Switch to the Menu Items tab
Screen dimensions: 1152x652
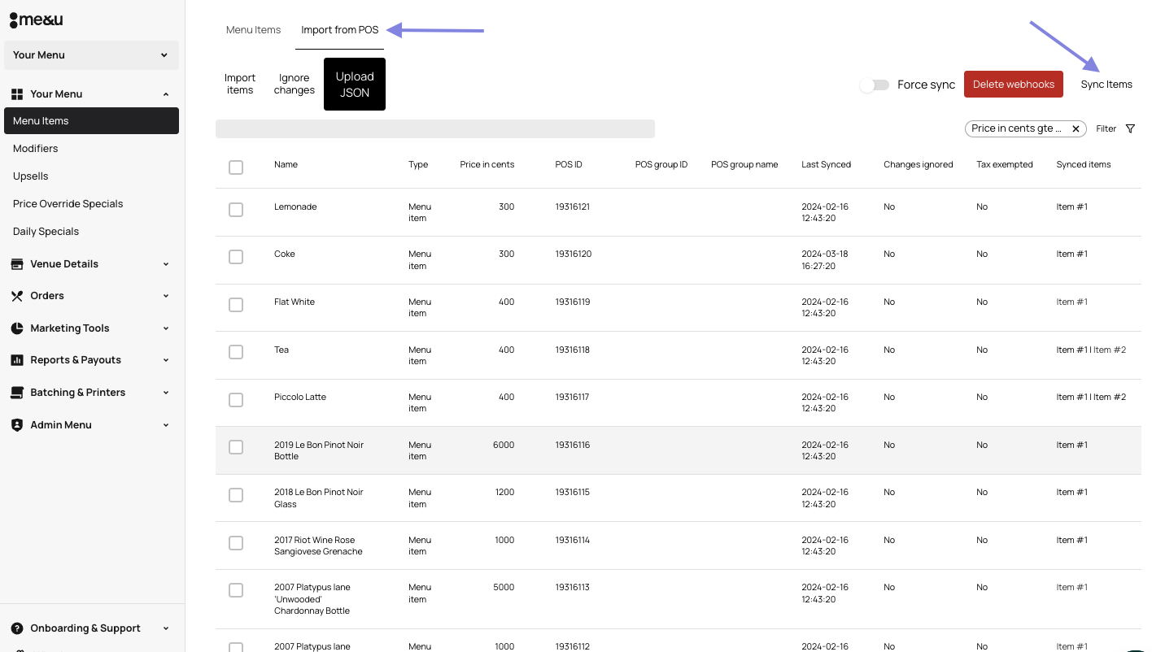tap(253, 30)
